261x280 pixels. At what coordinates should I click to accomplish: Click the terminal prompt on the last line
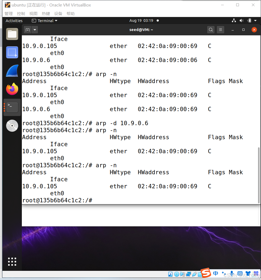(57, 200)
